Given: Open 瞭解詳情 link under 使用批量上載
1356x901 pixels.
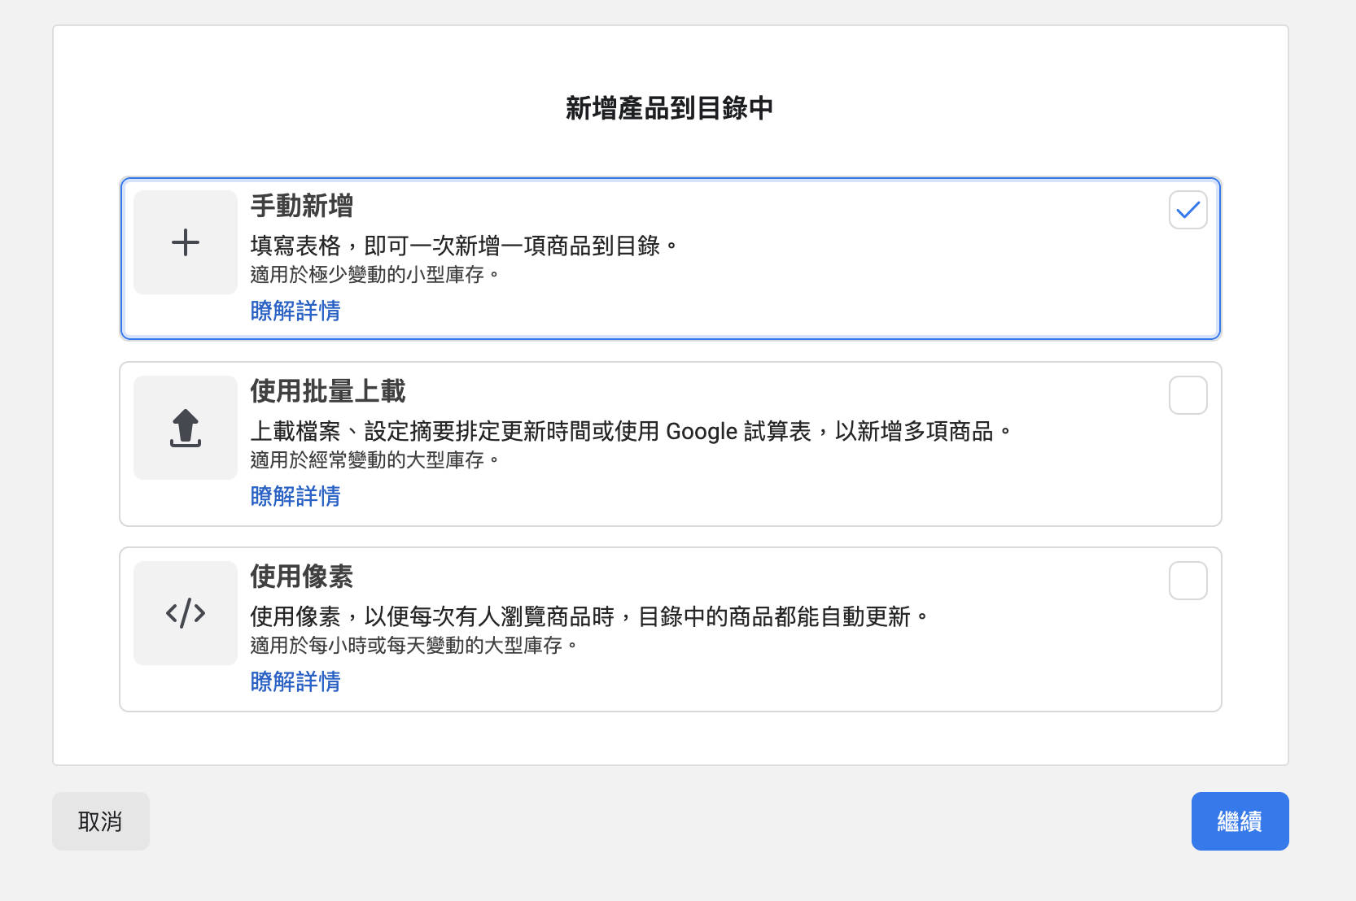Looking at the screenshot, I should pyautogui.click(x=295, y=496).
